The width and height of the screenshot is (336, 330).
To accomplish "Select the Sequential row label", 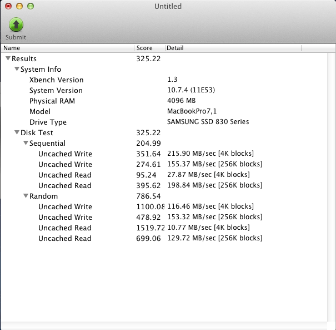I will tap(47, 143).
